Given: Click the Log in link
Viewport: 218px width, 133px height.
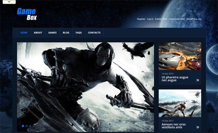Looking at the screenshot, I should 150,19.
